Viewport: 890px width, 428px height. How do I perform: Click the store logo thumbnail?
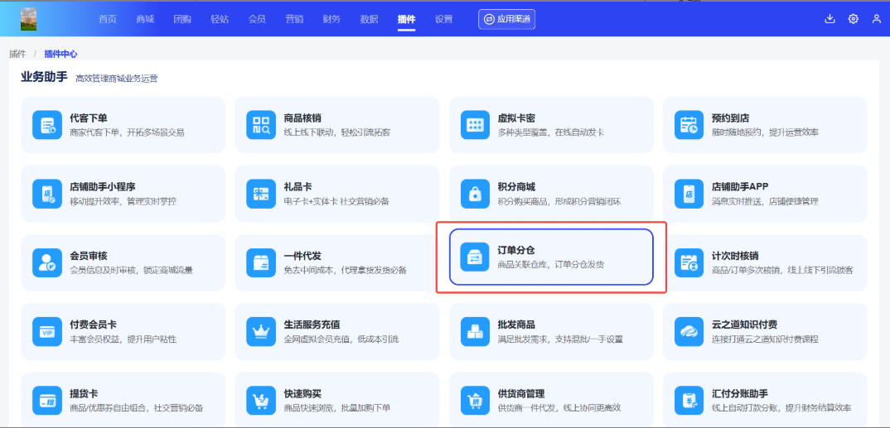click(29, 18)
